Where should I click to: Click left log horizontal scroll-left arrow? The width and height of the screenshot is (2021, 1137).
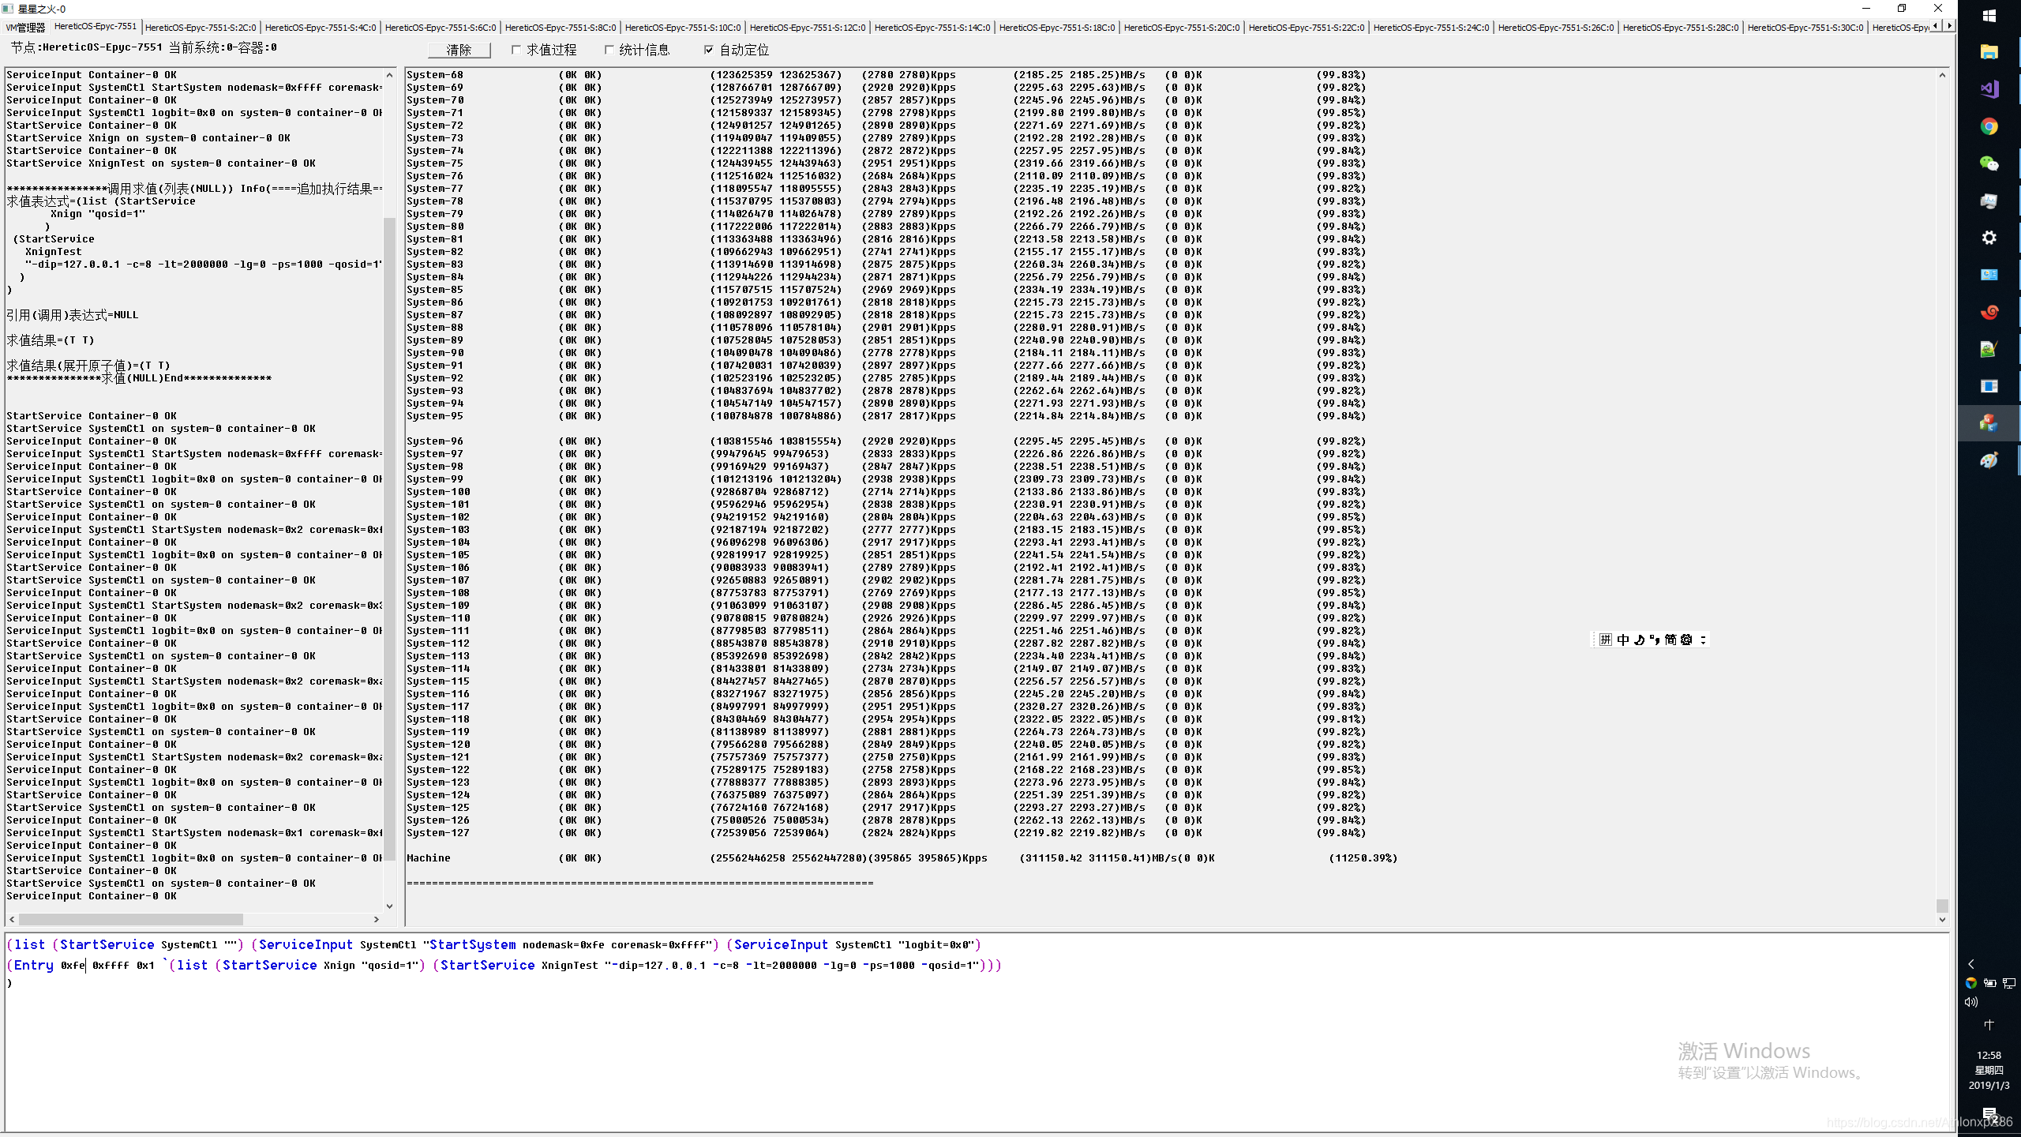(12, 919)
